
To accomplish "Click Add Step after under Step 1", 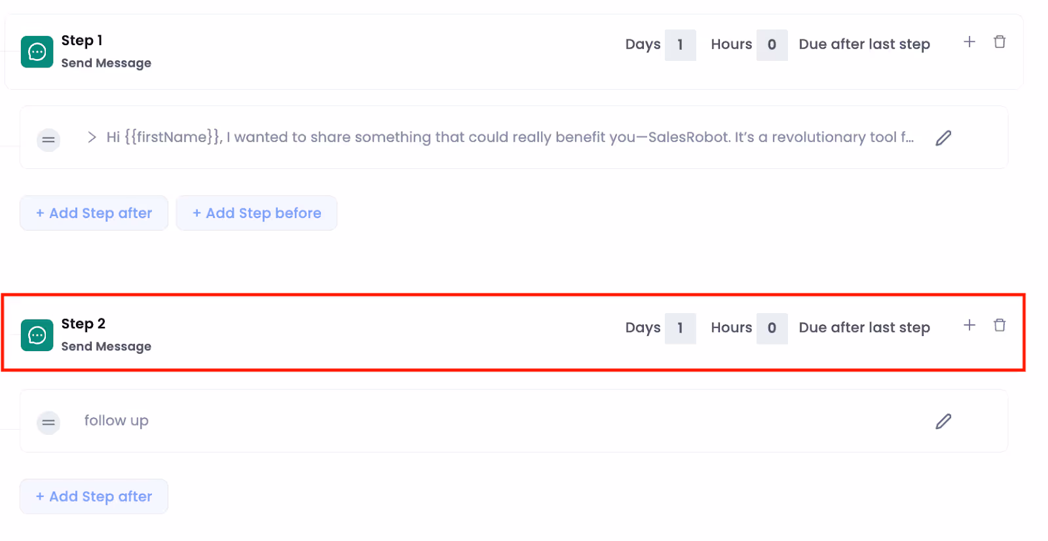I will point(94,213).
